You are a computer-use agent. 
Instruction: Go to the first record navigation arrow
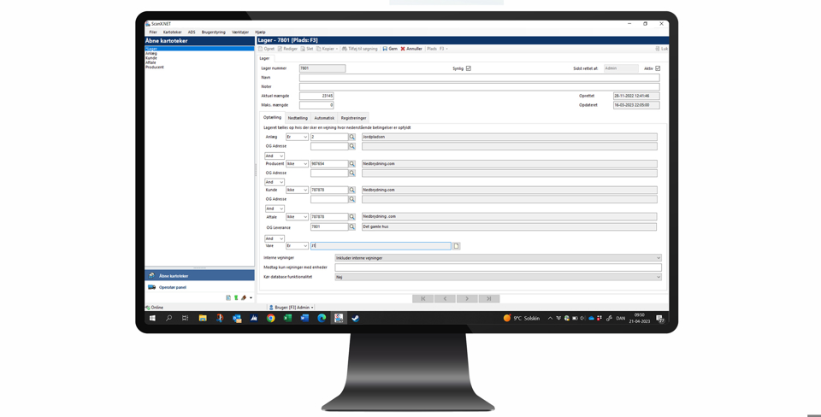pos(422,299)
